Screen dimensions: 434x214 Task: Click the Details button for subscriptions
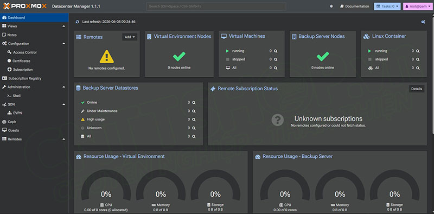point(417,89)
